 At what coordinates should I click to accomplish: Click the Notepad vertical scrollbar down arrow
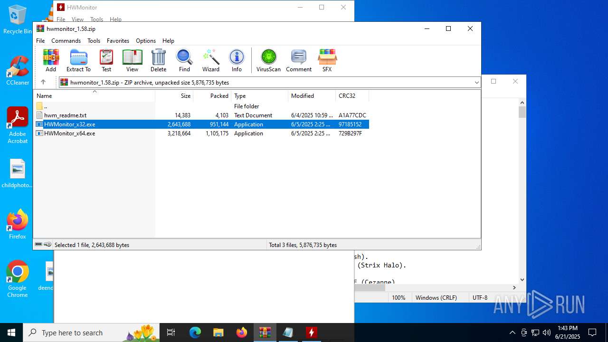522,280
